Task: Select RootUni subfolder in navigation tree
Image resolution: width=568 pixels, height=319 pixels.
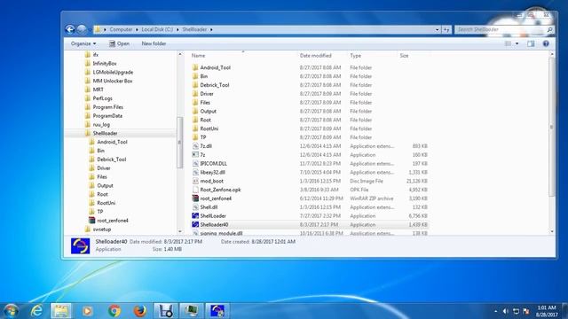Action: pyautogui.click(x=106, y=203)
